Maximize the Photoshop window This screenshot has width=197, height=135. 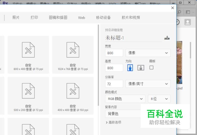coord(180,3)
